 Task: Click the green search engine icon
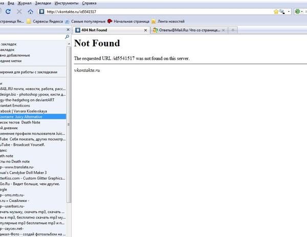[298, 12]
